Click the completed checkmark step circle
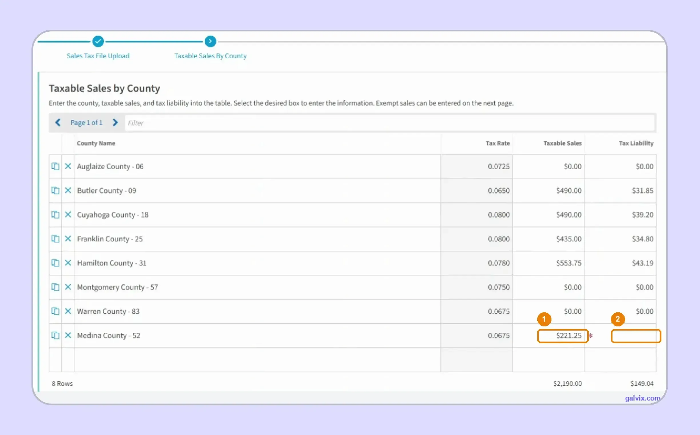This screenshot has height=435, width=700. pyautogui.click(x=98, y=41)
